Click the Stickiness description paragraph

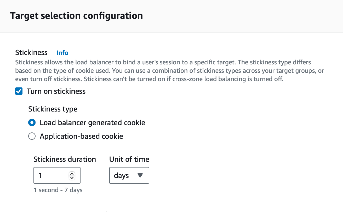coord(167,71)
